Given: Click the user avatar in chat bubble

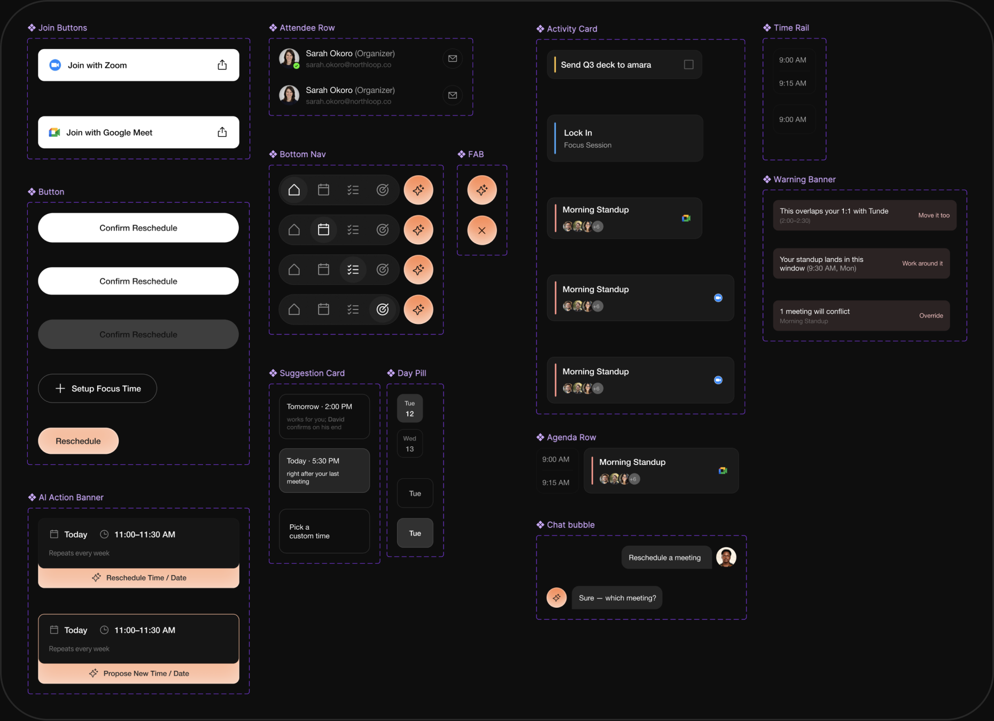Looking at the screenshot, I should point(726,557).
